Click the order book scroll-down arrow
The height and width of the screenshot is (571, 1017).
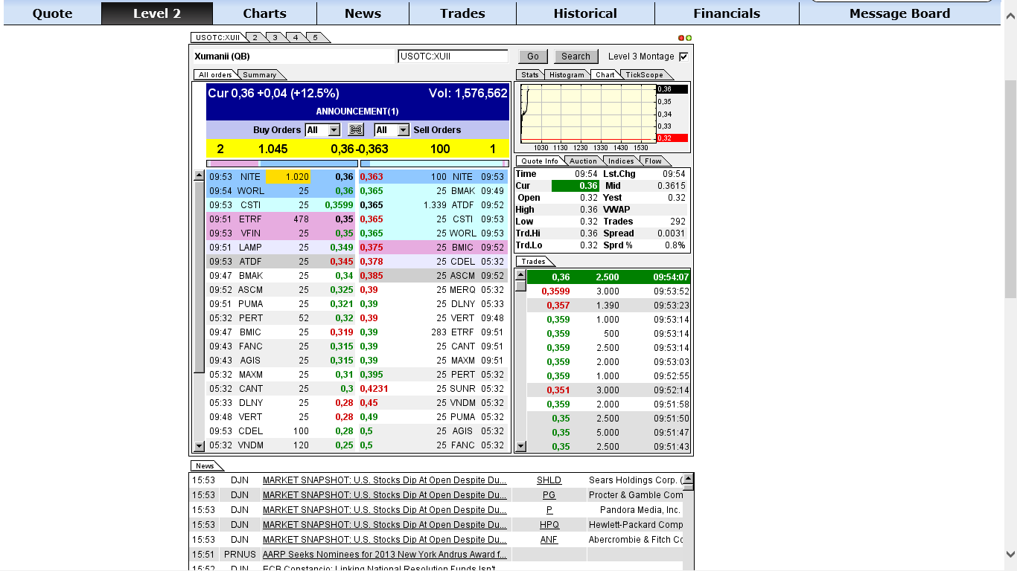(x=199, y=446)
